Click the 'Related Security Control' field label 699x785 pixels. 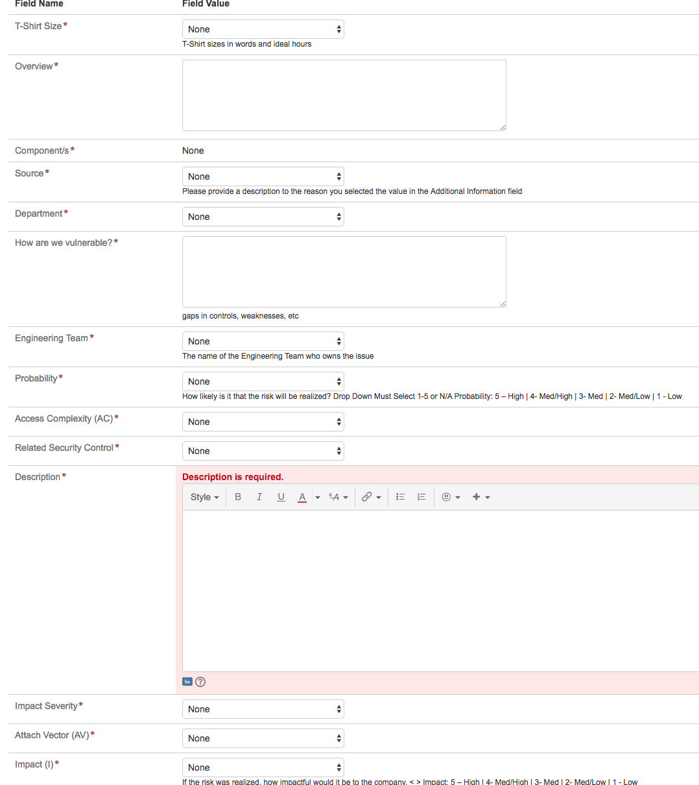click(64, 448)
